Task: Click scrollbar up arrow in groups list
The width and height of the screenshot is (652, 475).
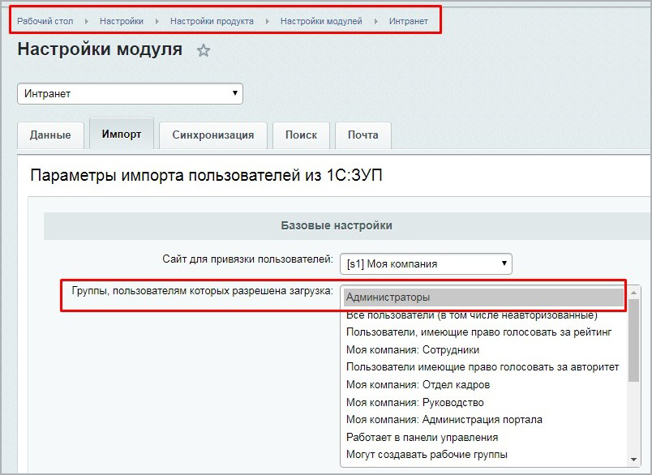Action: (633, 293)
